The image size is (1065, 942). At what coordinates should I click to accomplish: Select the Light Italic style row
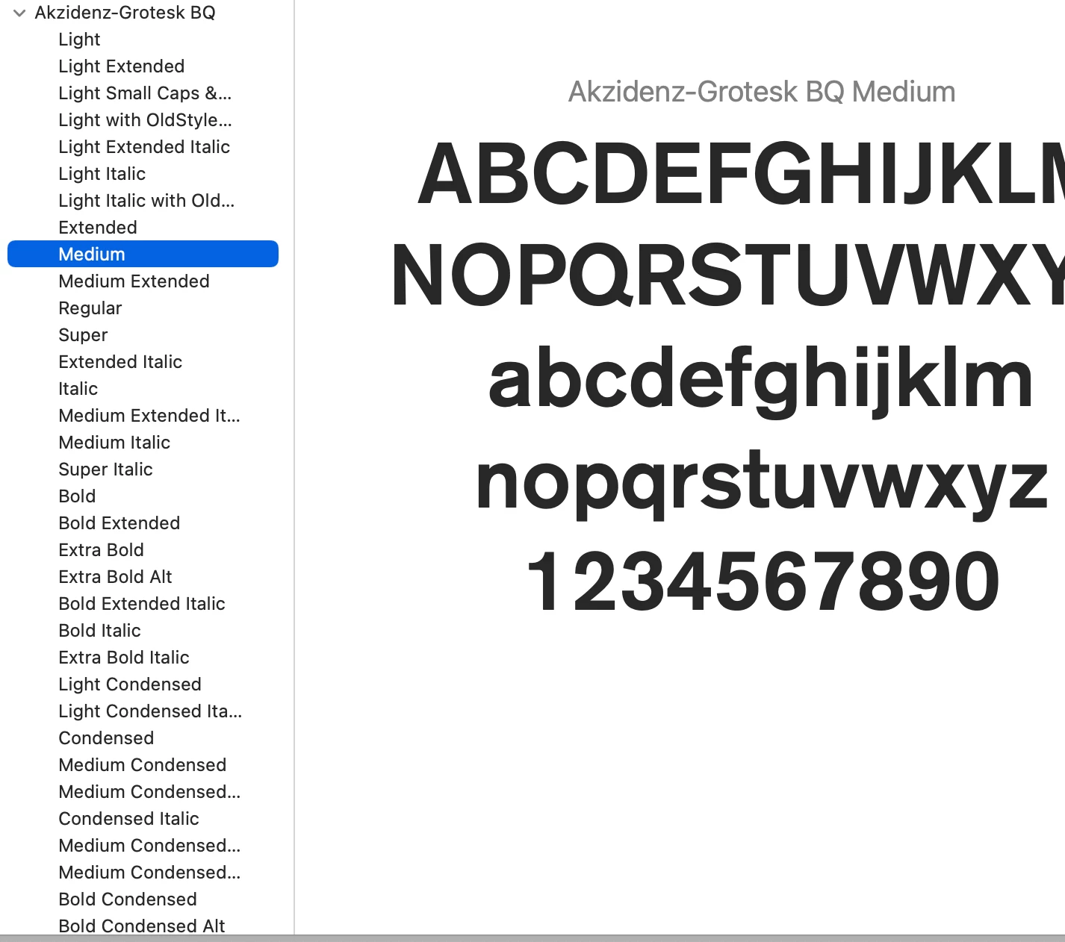[x=143, y=174]
